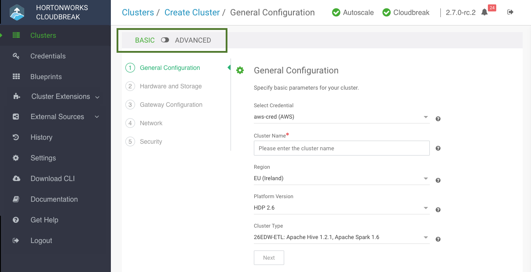Viewport: 531px width, 272px height.
Task: Click help icon beside Region dropdown
Action: [438, 180]
